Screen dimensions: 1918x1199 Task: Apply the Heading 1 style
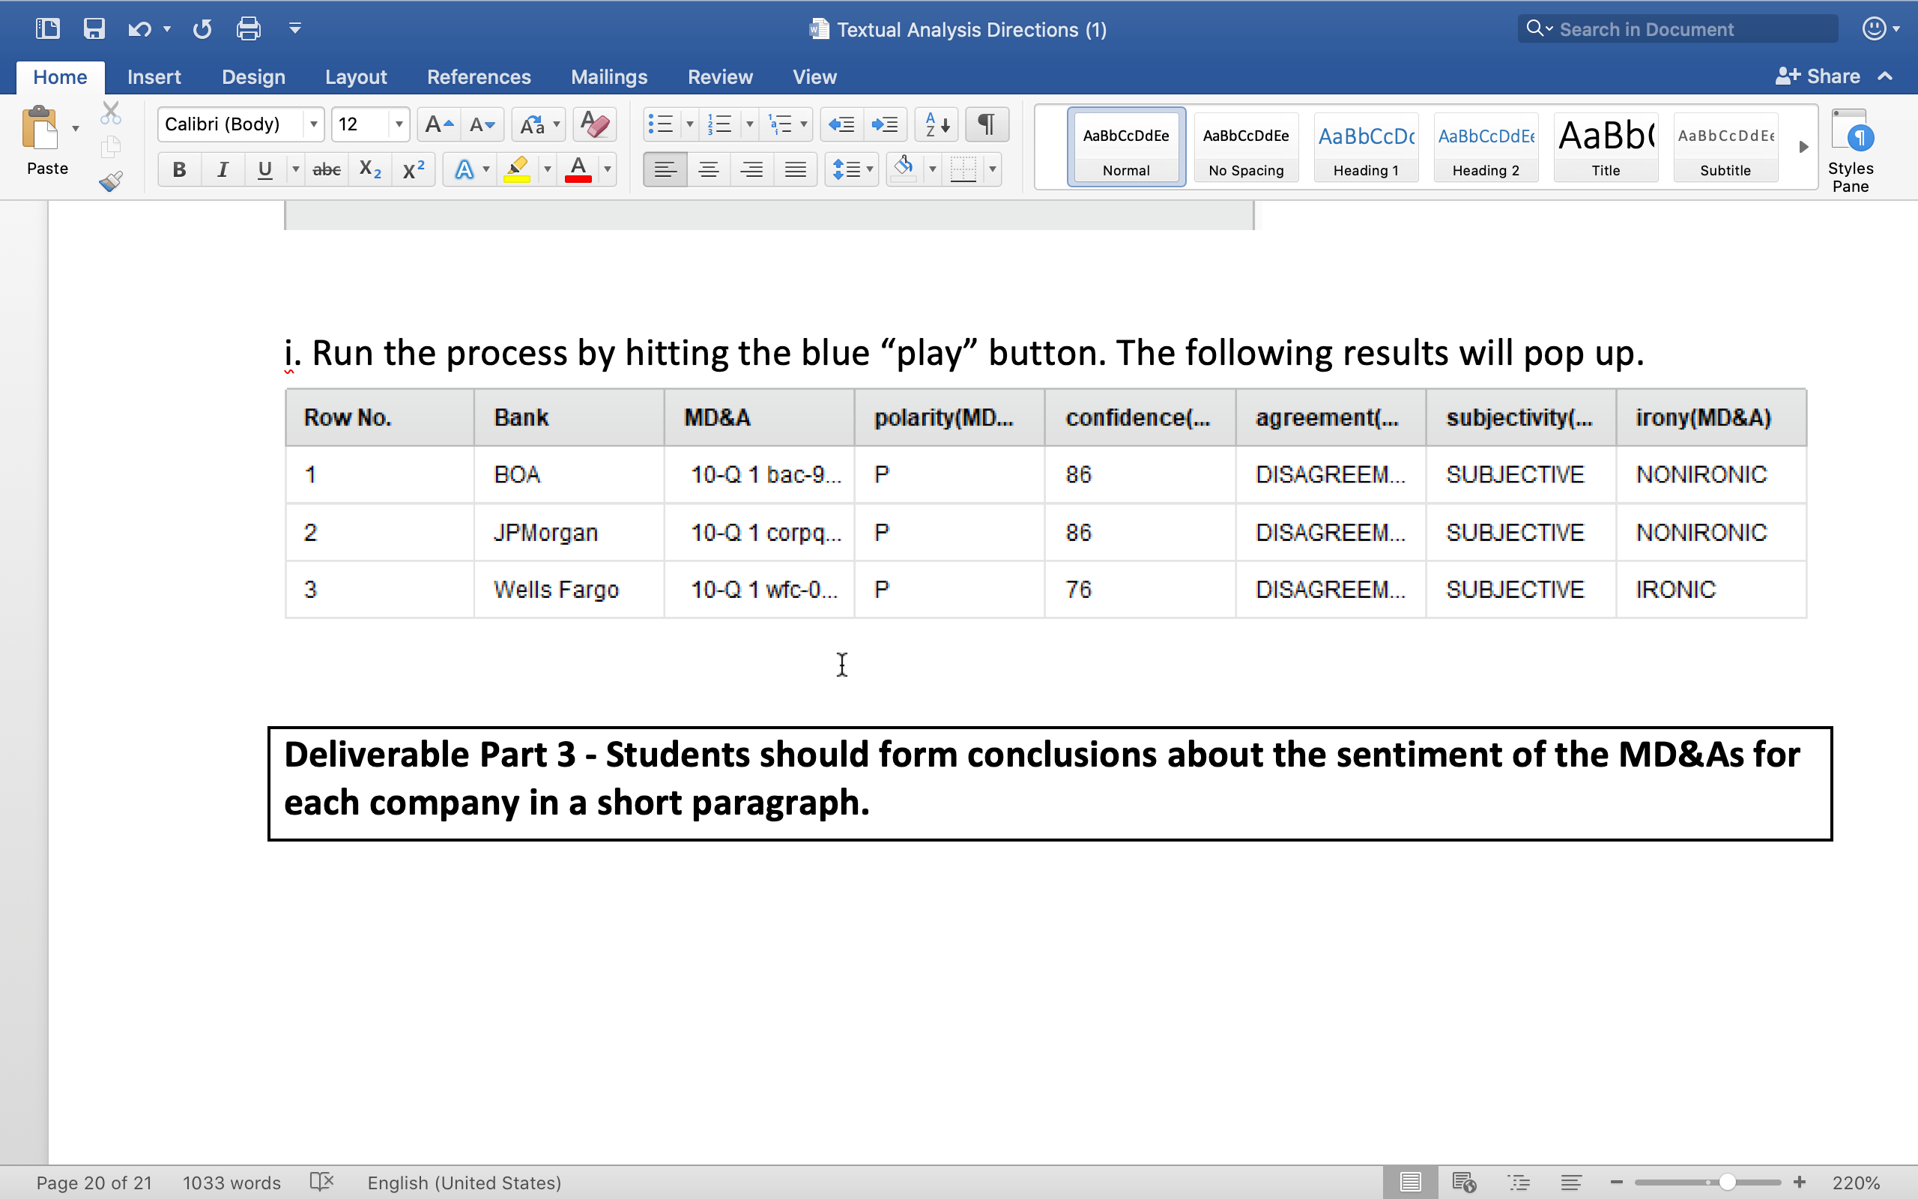pos(1366,147)
